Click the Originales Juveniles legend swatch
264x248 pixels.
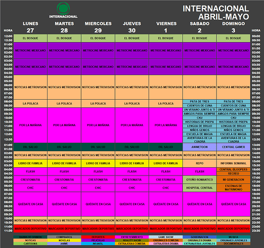(x=233, y=240)
